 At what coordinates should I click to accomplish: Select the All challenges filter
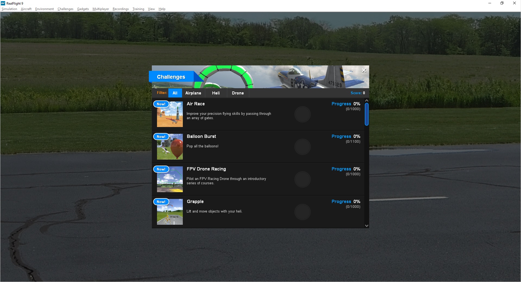[175, 93]
